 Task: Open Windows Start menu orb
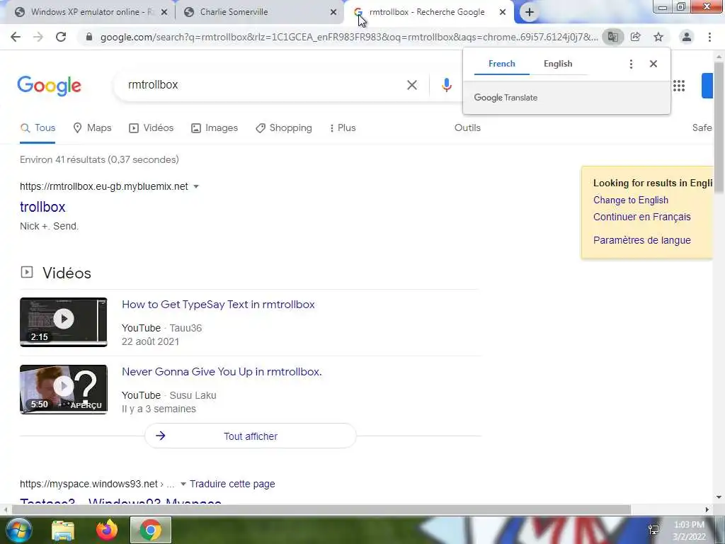(x=18, y=530)
